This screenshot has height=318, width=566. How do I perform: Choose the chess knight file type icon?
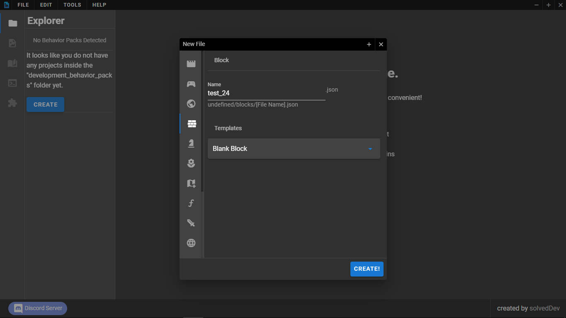click(191, 143)
